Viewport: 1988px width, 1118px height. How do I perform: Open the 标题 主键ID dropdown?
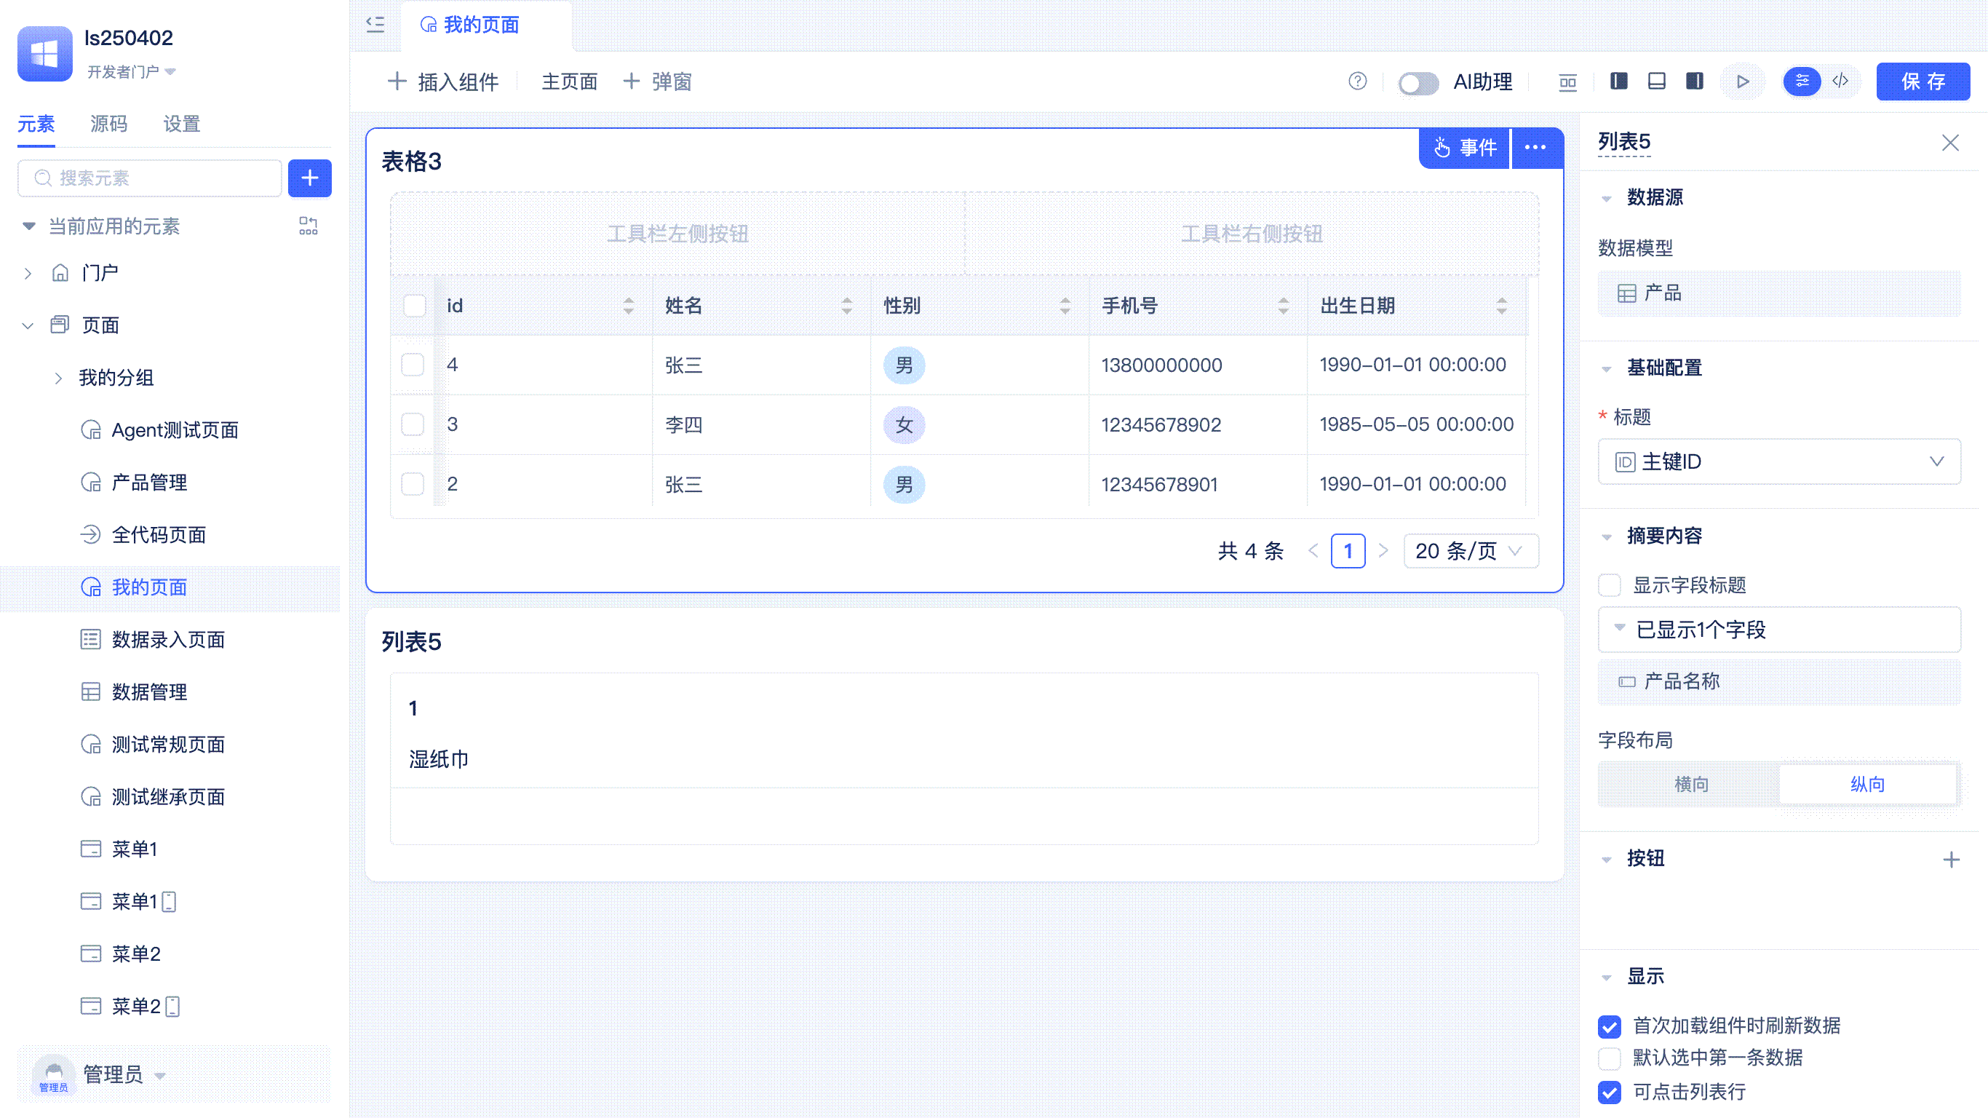1779,461
